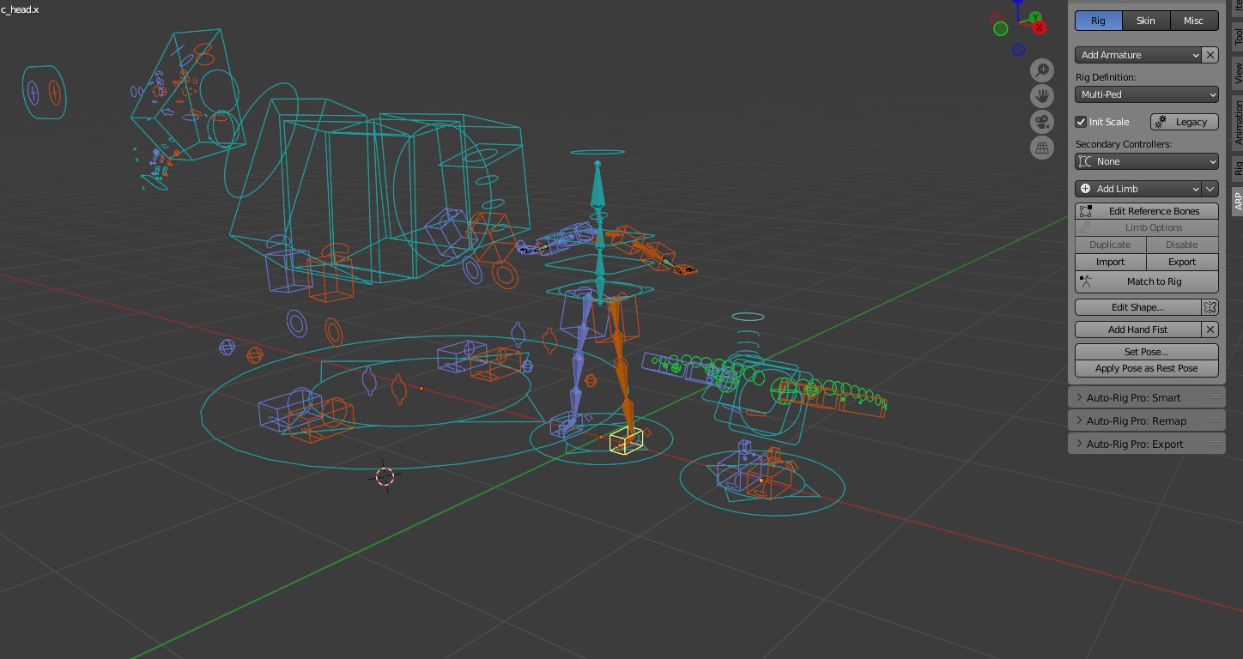Open the View sidebar tab
1243x659 pixels.
[x=1238, y=73]
